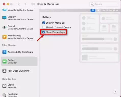Click the Battery section heading
The image size is (121, 97).
[x=46, y=17]
